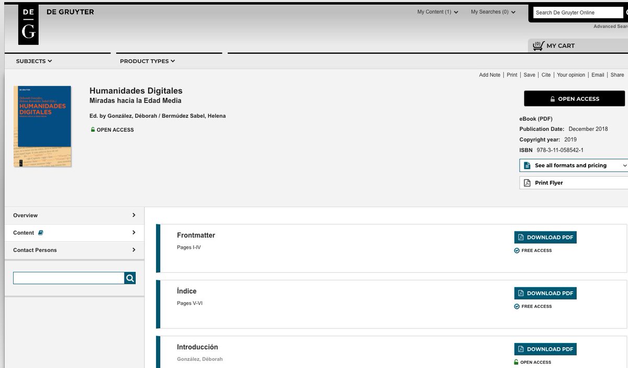This screenshot has height=368, width=628.
Task: Click the black Open Access button
Action: pos(575,99)
